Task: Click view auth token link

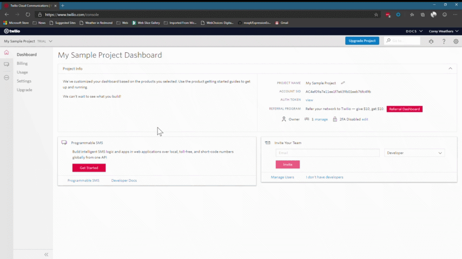Action: click(x=309, y=100)
